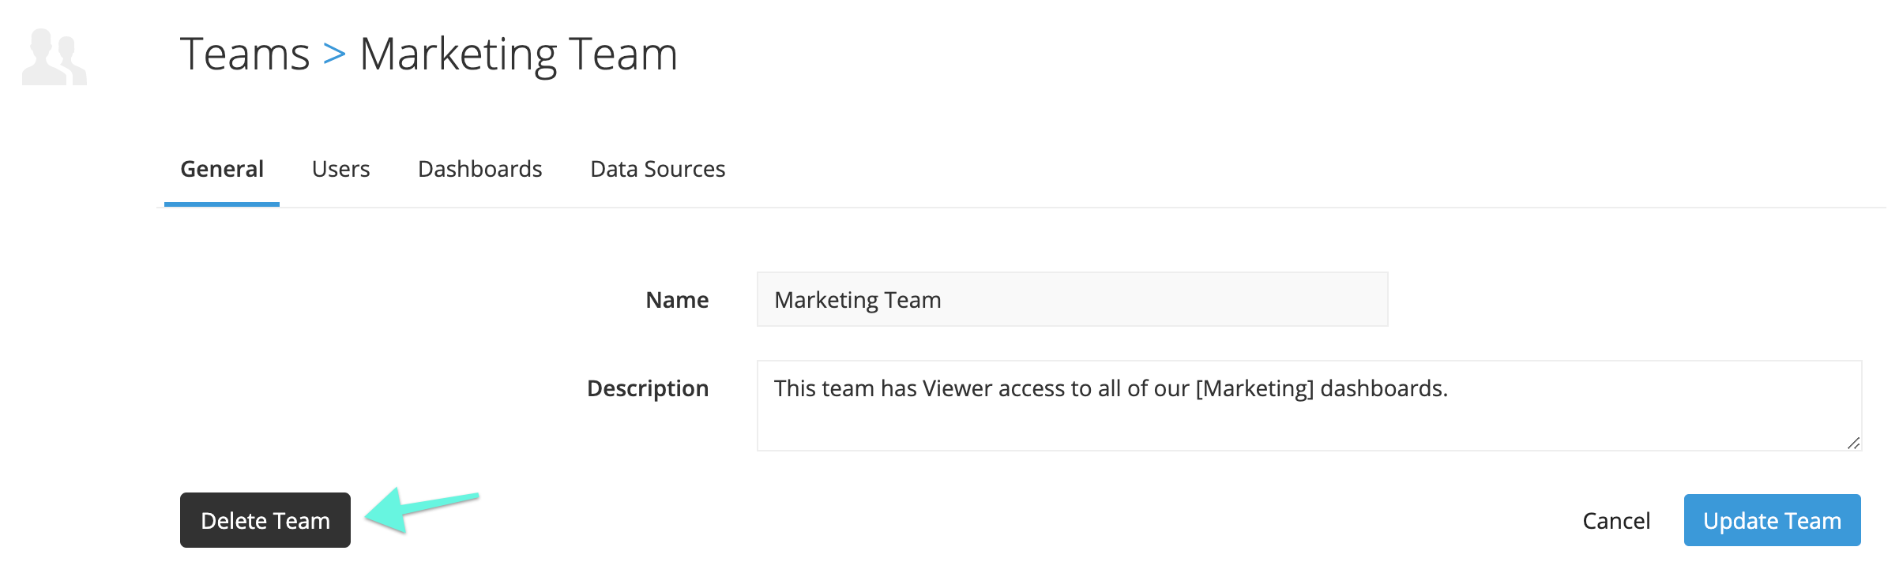Open the Teams breadcrumb link

(x=245, y=54)
